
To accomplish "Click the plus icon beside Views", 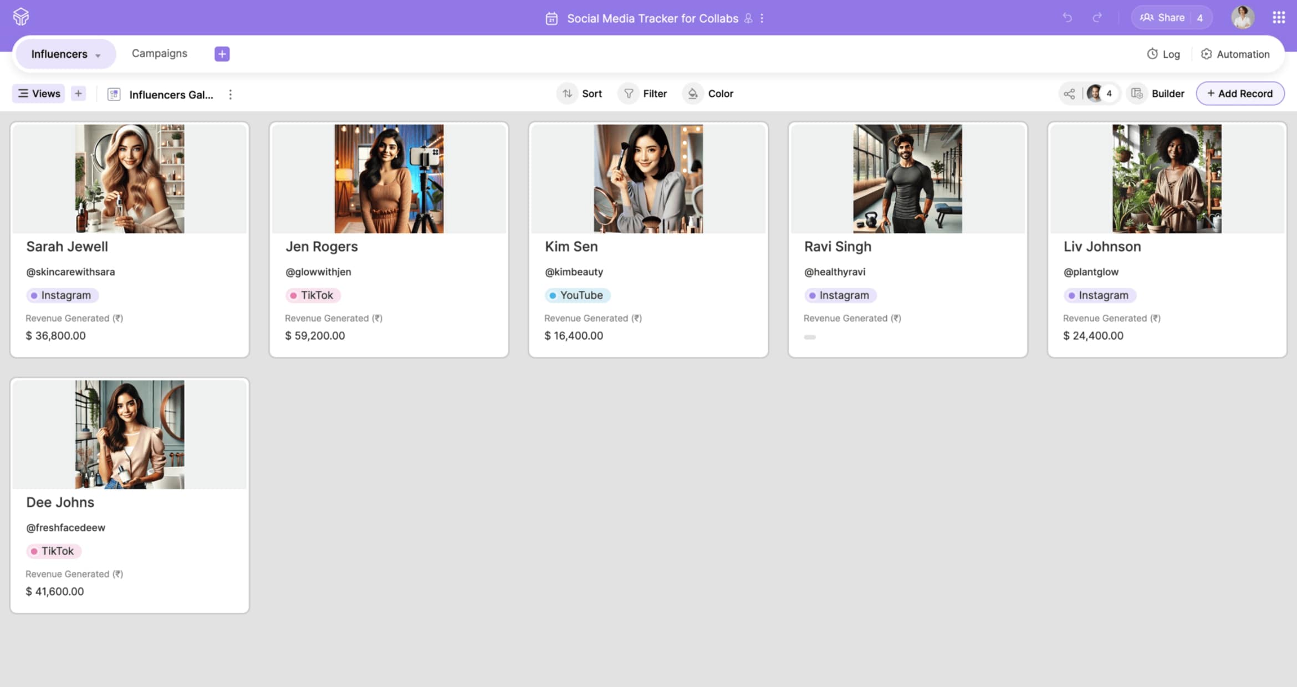I will [x=78, y=94].
